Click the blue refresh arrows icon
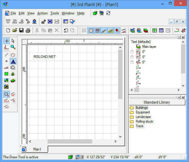 [x=108, y=13]
